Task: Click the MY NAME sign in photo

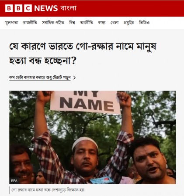Action: [85, 102]
